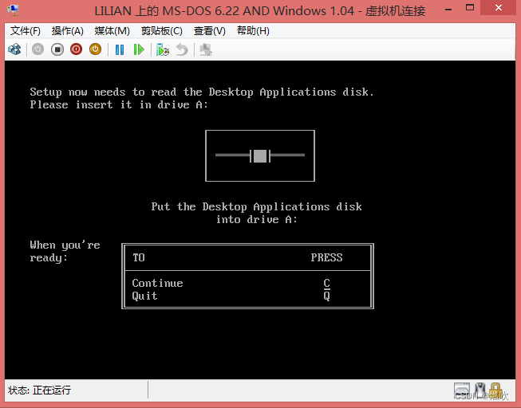521x408 pixels.
Task: Click the orange Save state icon
Action: pyautogui.click(x=96, y=49)
